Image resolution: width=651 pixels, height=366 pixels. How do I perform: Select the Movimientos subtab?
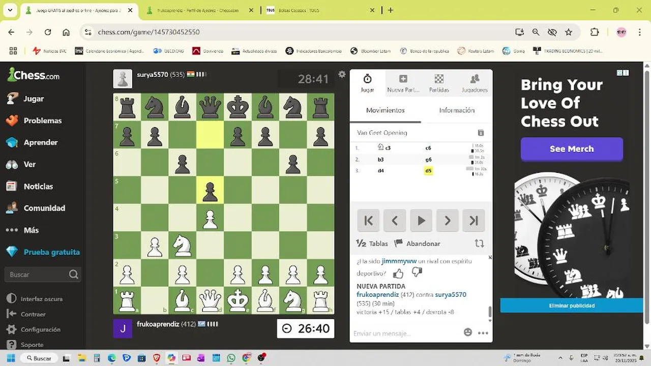tap(386, 110)
